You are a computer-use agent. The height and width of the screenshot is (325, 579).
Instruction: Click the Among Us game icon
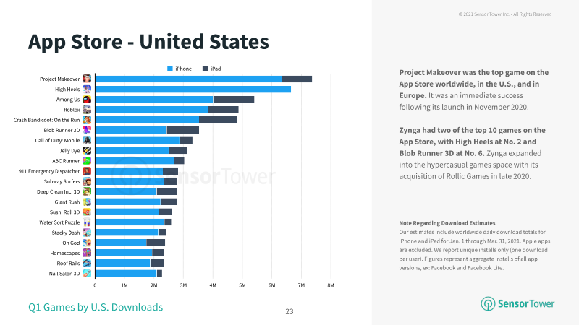click(87, 100)
